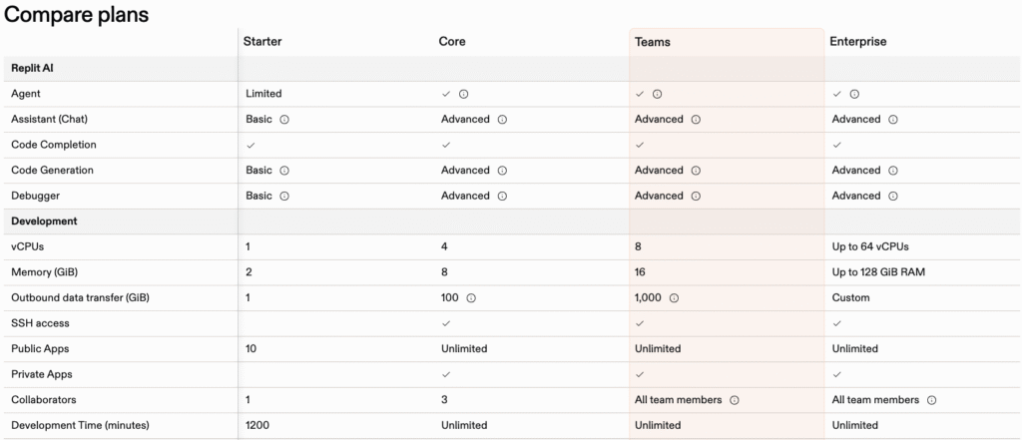
Task: Click the Teams Agent checkmark
Action: (x=640, y=94)
